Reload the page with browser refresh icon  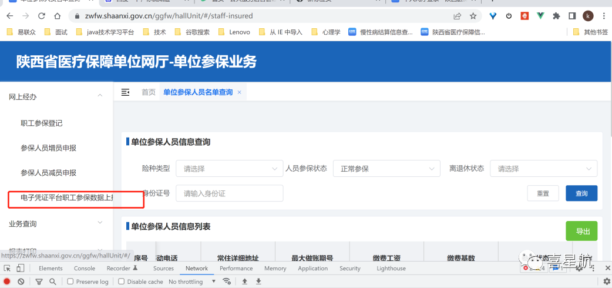[x=42, y=16]
